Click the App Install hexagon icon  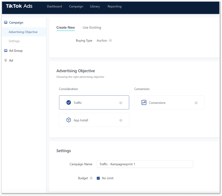pos(68,120)
